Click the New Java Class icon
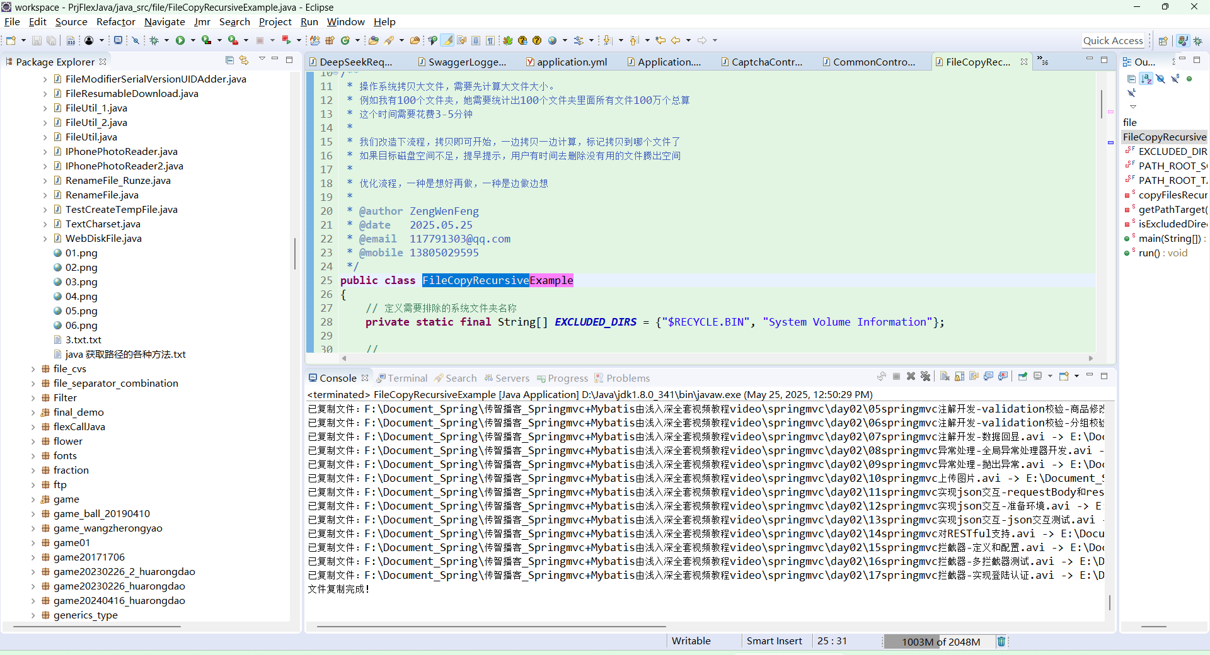 point(345,40)
